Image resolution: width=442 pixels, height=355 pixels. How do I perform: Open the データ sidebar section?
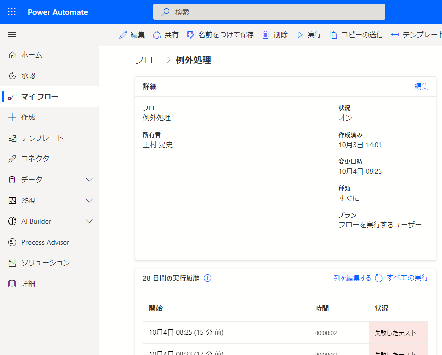pyautogui.click(x=49, y=180)
